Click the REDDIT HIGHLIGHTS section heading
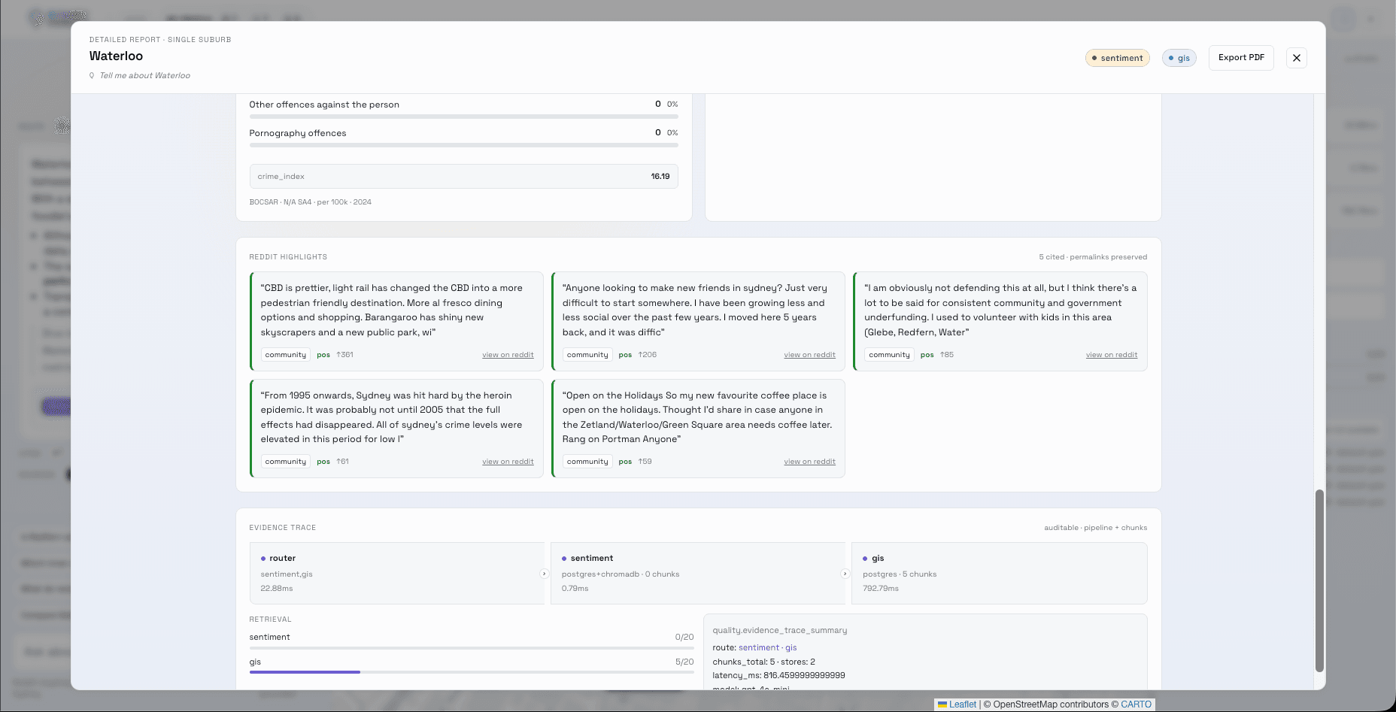The image size is (1396, 712). [x=288, y=257]
